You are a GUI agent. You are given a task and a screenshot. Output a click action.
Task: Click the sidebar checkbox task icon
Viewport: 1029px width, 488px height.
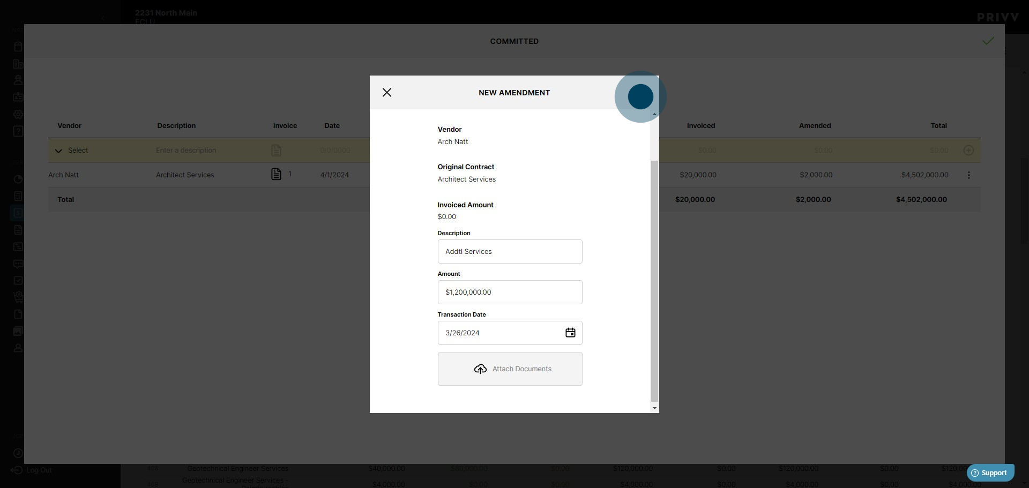coord(18,280)
